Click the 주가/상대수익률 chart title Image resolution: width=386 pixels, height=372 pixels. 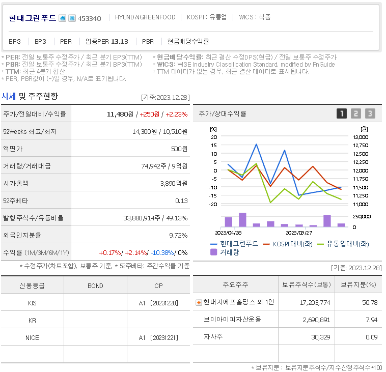(x=223, y=113)
